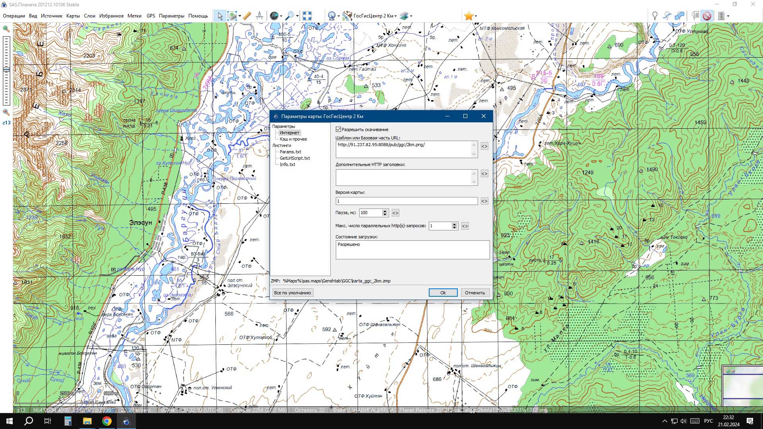Open the placemark manager list
This screenshot has width=763, height=429.
[695, 16]
